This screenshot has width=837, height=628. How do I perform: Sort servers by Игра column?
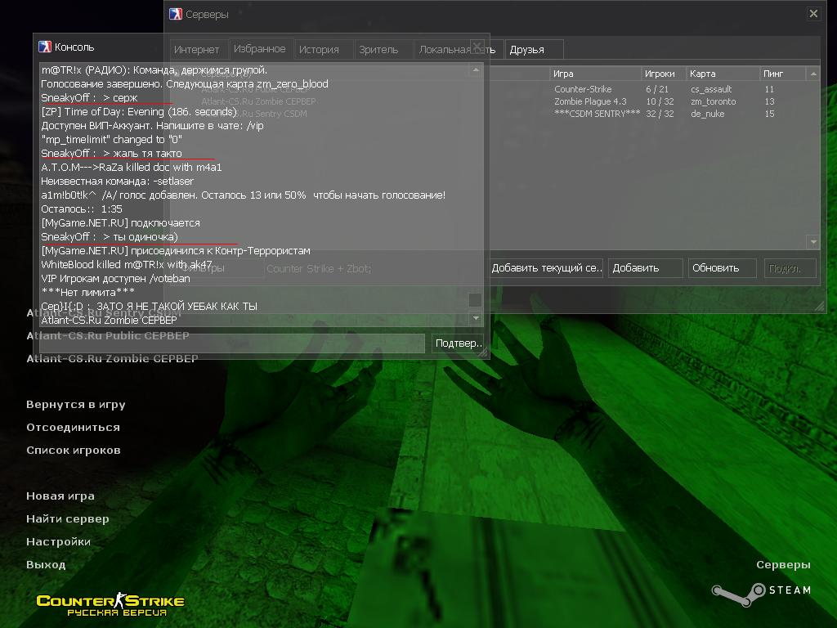click(x=595, y=74)
